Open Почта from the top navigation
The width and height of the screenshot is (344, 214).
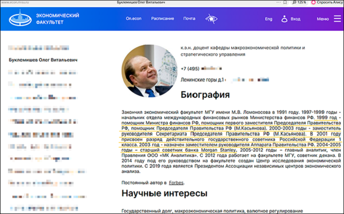(x=189, y=19)
